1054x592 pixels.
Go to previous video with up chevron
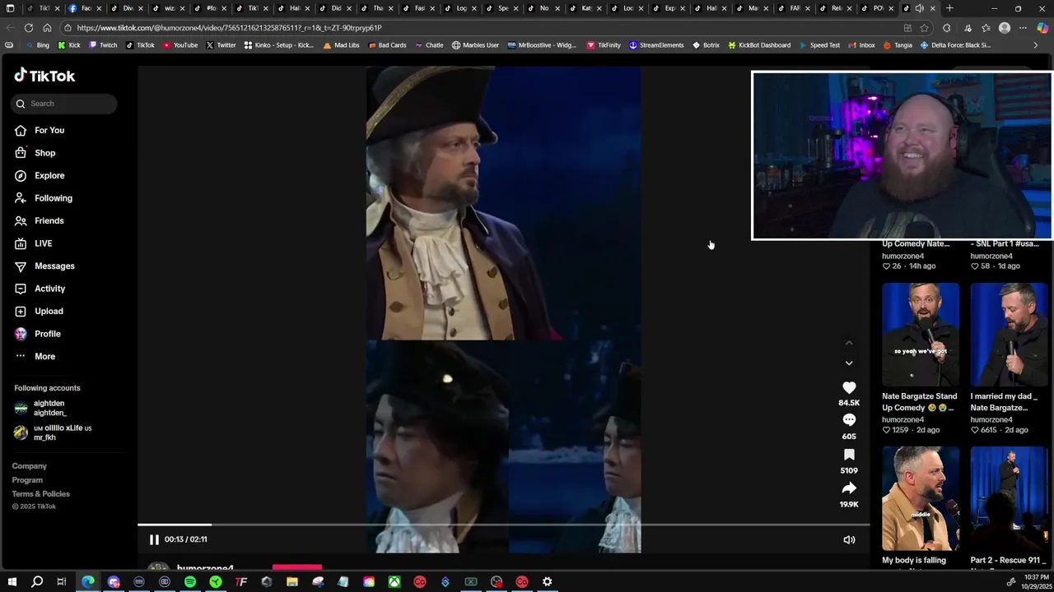point(849,343)
